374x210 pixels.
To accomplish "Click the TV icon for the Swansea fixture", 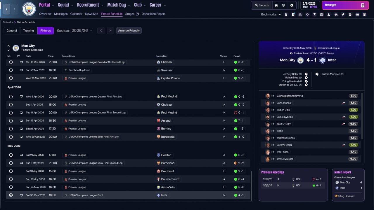I will (x=21, y=70).
